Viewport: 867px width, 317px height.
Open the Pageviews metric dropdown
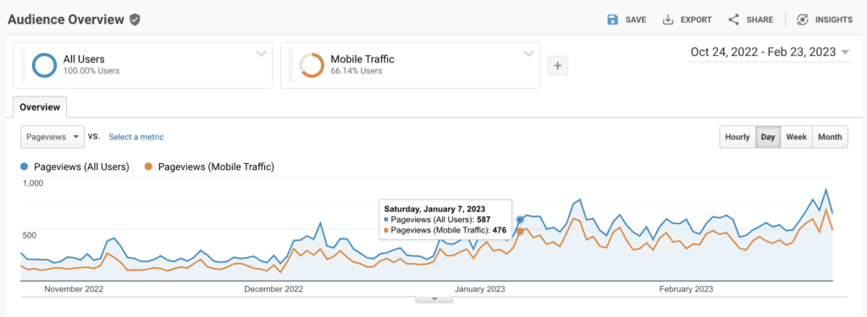tap(52, 137)
